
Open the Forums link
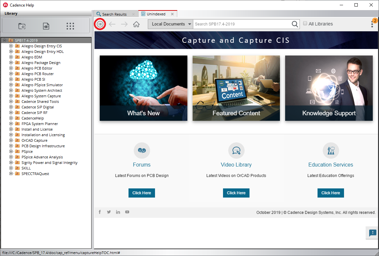click(142, 165)
